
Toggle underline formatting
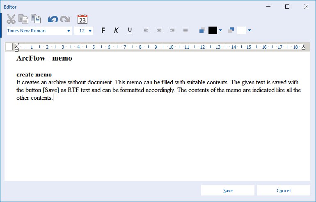tap(130, 30)
